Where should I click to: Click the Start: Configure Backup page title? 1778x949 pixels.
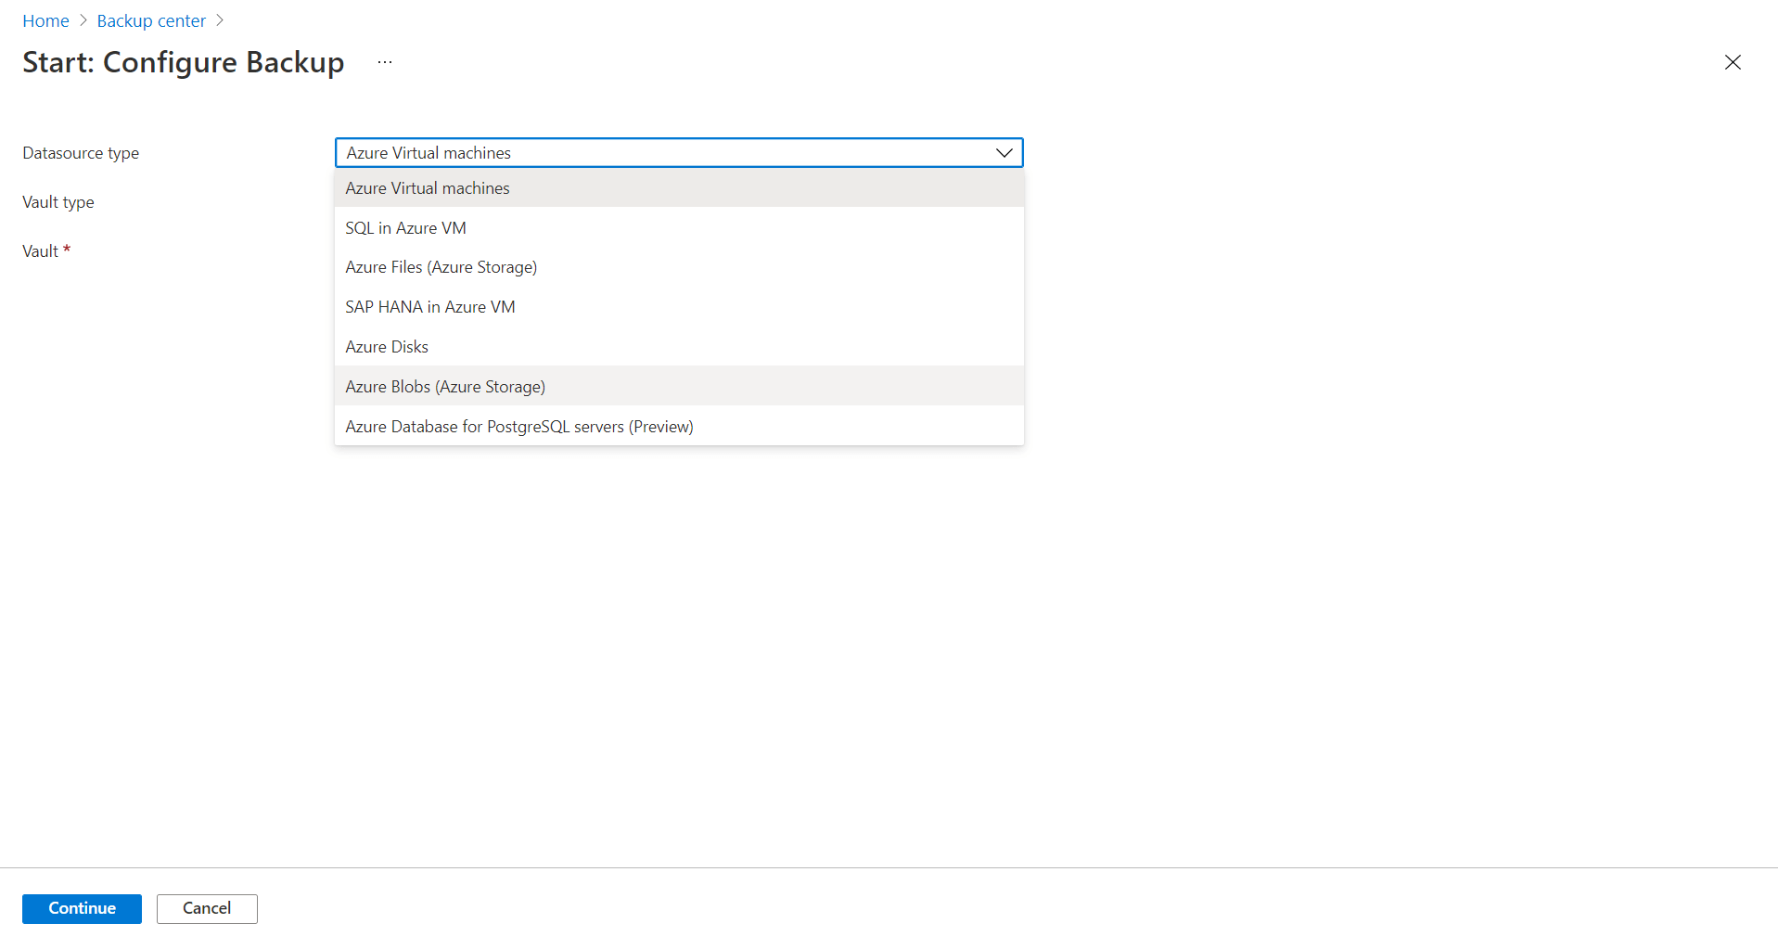184,62
